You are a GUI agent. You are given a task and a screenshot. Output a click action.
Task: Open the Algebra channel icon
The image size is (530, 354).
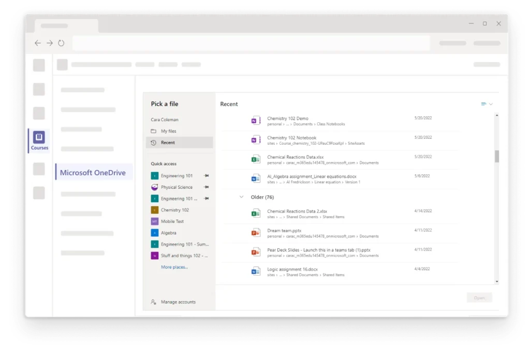tap(154, 233)
